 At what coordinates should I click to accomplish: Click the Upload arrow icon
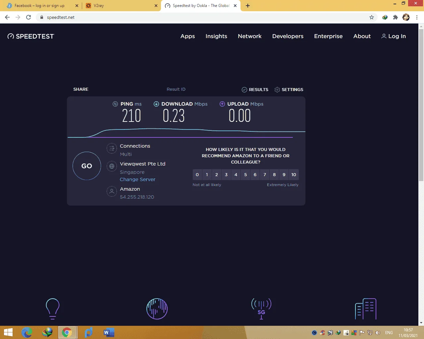click(x=222, y=104)
